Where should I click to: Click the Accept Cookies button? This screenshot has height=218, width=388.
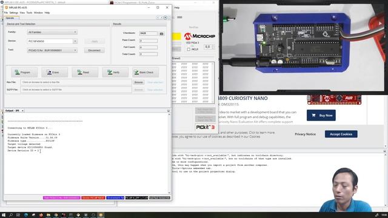341,134
